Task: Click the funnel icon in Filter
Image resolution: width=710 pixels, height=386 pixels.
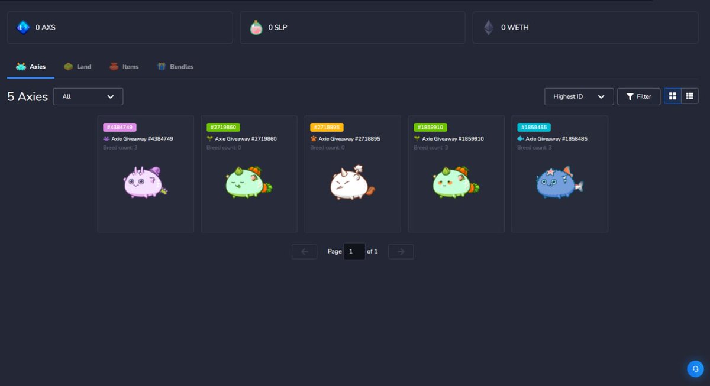Action: tap(630, 96)
